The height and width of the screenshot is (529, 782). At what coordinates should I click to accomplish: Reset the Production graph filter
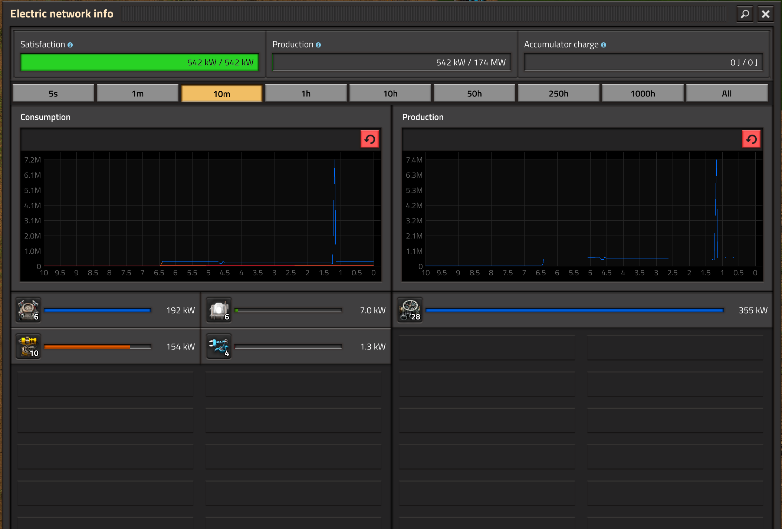(751, 139)
